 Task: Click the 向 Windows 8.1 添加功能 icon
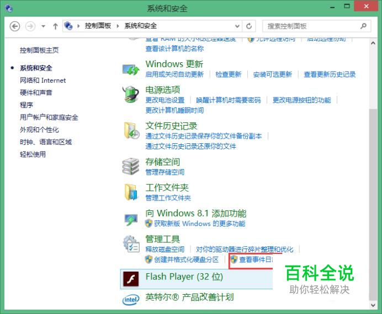point(131,219)
